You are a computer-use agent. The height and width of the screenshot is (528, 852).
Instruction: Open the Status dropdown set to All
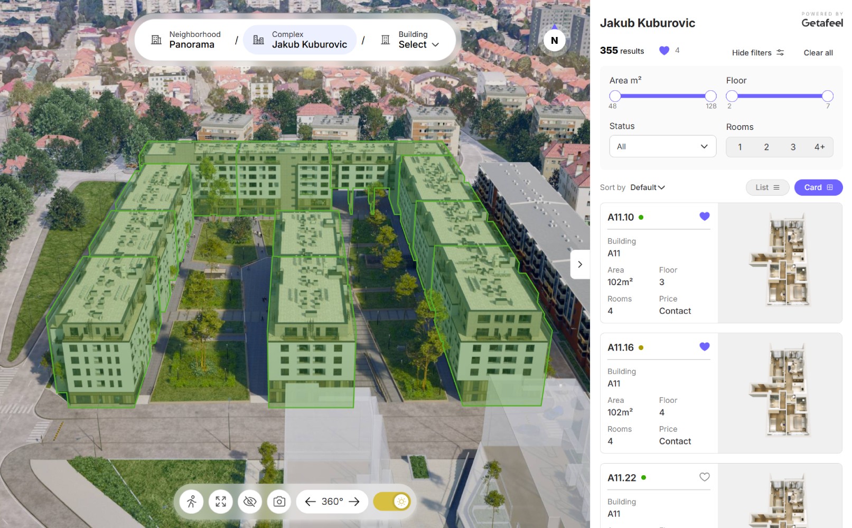pyautogui.click(x=663, y=146)
